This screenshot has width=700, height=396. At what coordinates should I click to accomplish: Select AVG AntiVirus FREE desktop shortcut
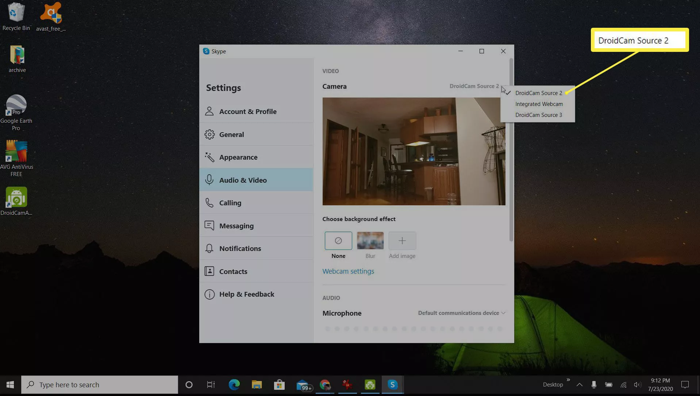pos(16,159)
